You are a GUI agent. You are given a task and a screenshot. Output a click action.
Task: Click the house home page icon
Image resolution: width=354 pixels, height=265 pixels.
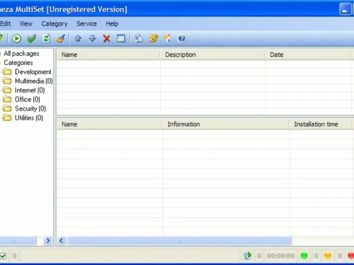(168, 38)
